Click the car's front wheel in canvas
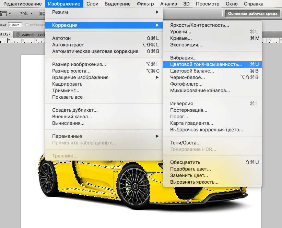This screenshot has width=282, height=228. click(x=134, y=186)
